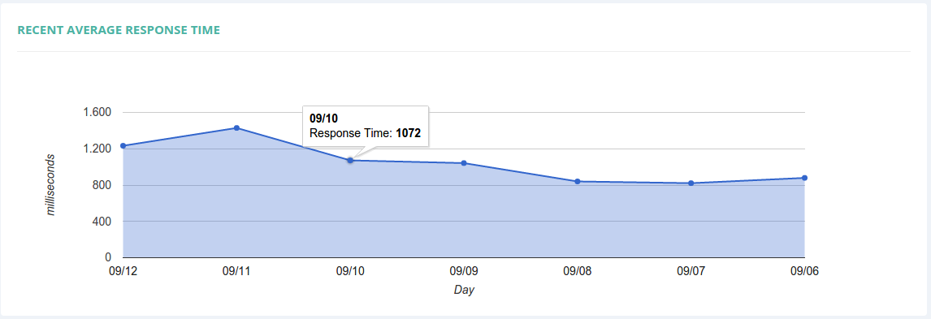Click the 1072 value in the tooltip
This screenshot has width=931, height=319.
[x=409, y=134]
